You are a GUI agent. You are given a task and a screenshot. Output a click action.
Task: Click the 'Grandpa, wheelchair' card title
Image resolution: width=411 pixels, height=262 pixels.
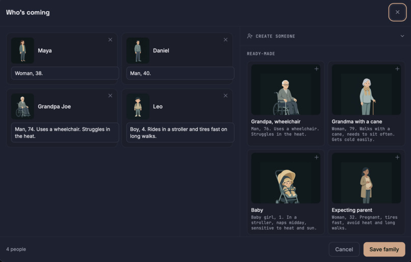pyautogui.click(x=276, y=121)
